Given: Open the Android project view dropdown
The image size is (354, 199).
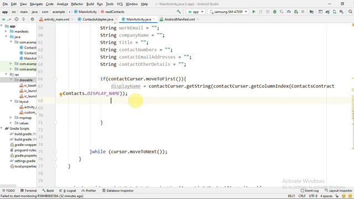Looking at the screenshot, I should point(6,19).
